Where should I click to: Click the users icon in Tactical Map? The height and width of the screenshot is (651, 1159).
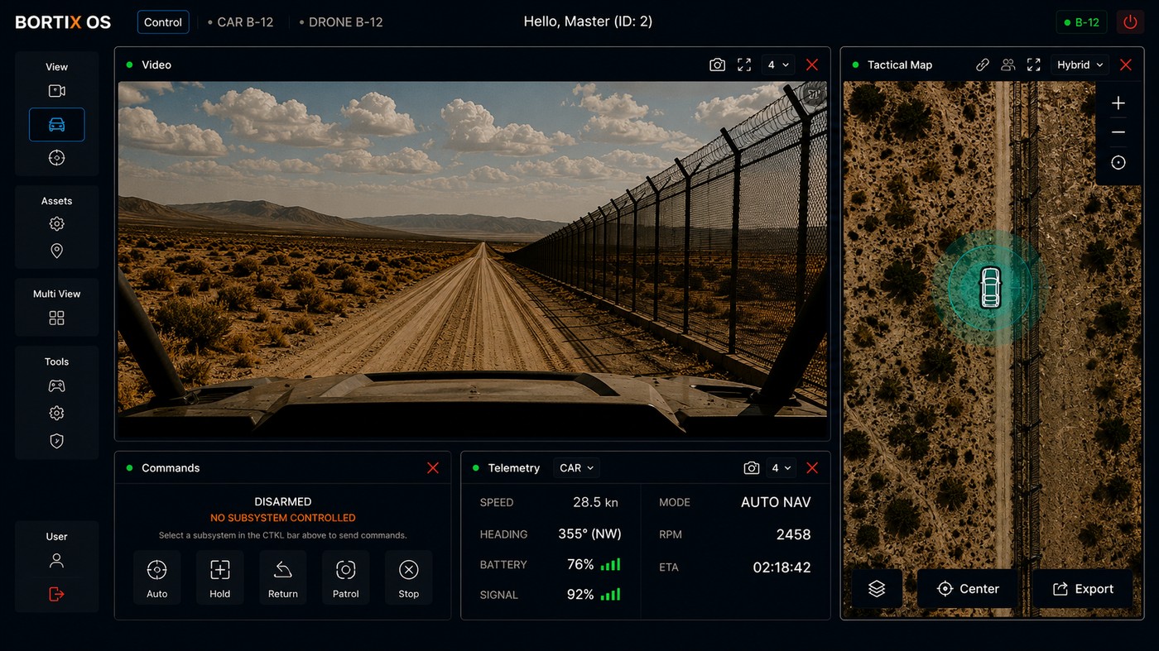click(1008, 65)
